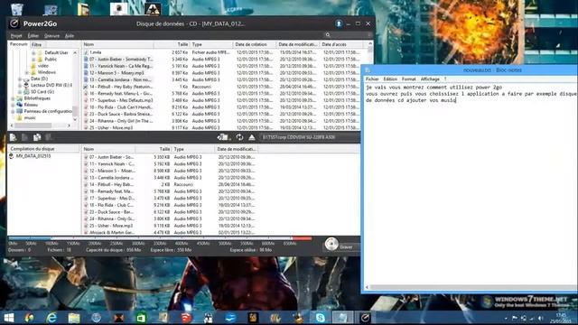Open the Gravure menu in Power2Go
578x325 pixels.
[51, 36]
